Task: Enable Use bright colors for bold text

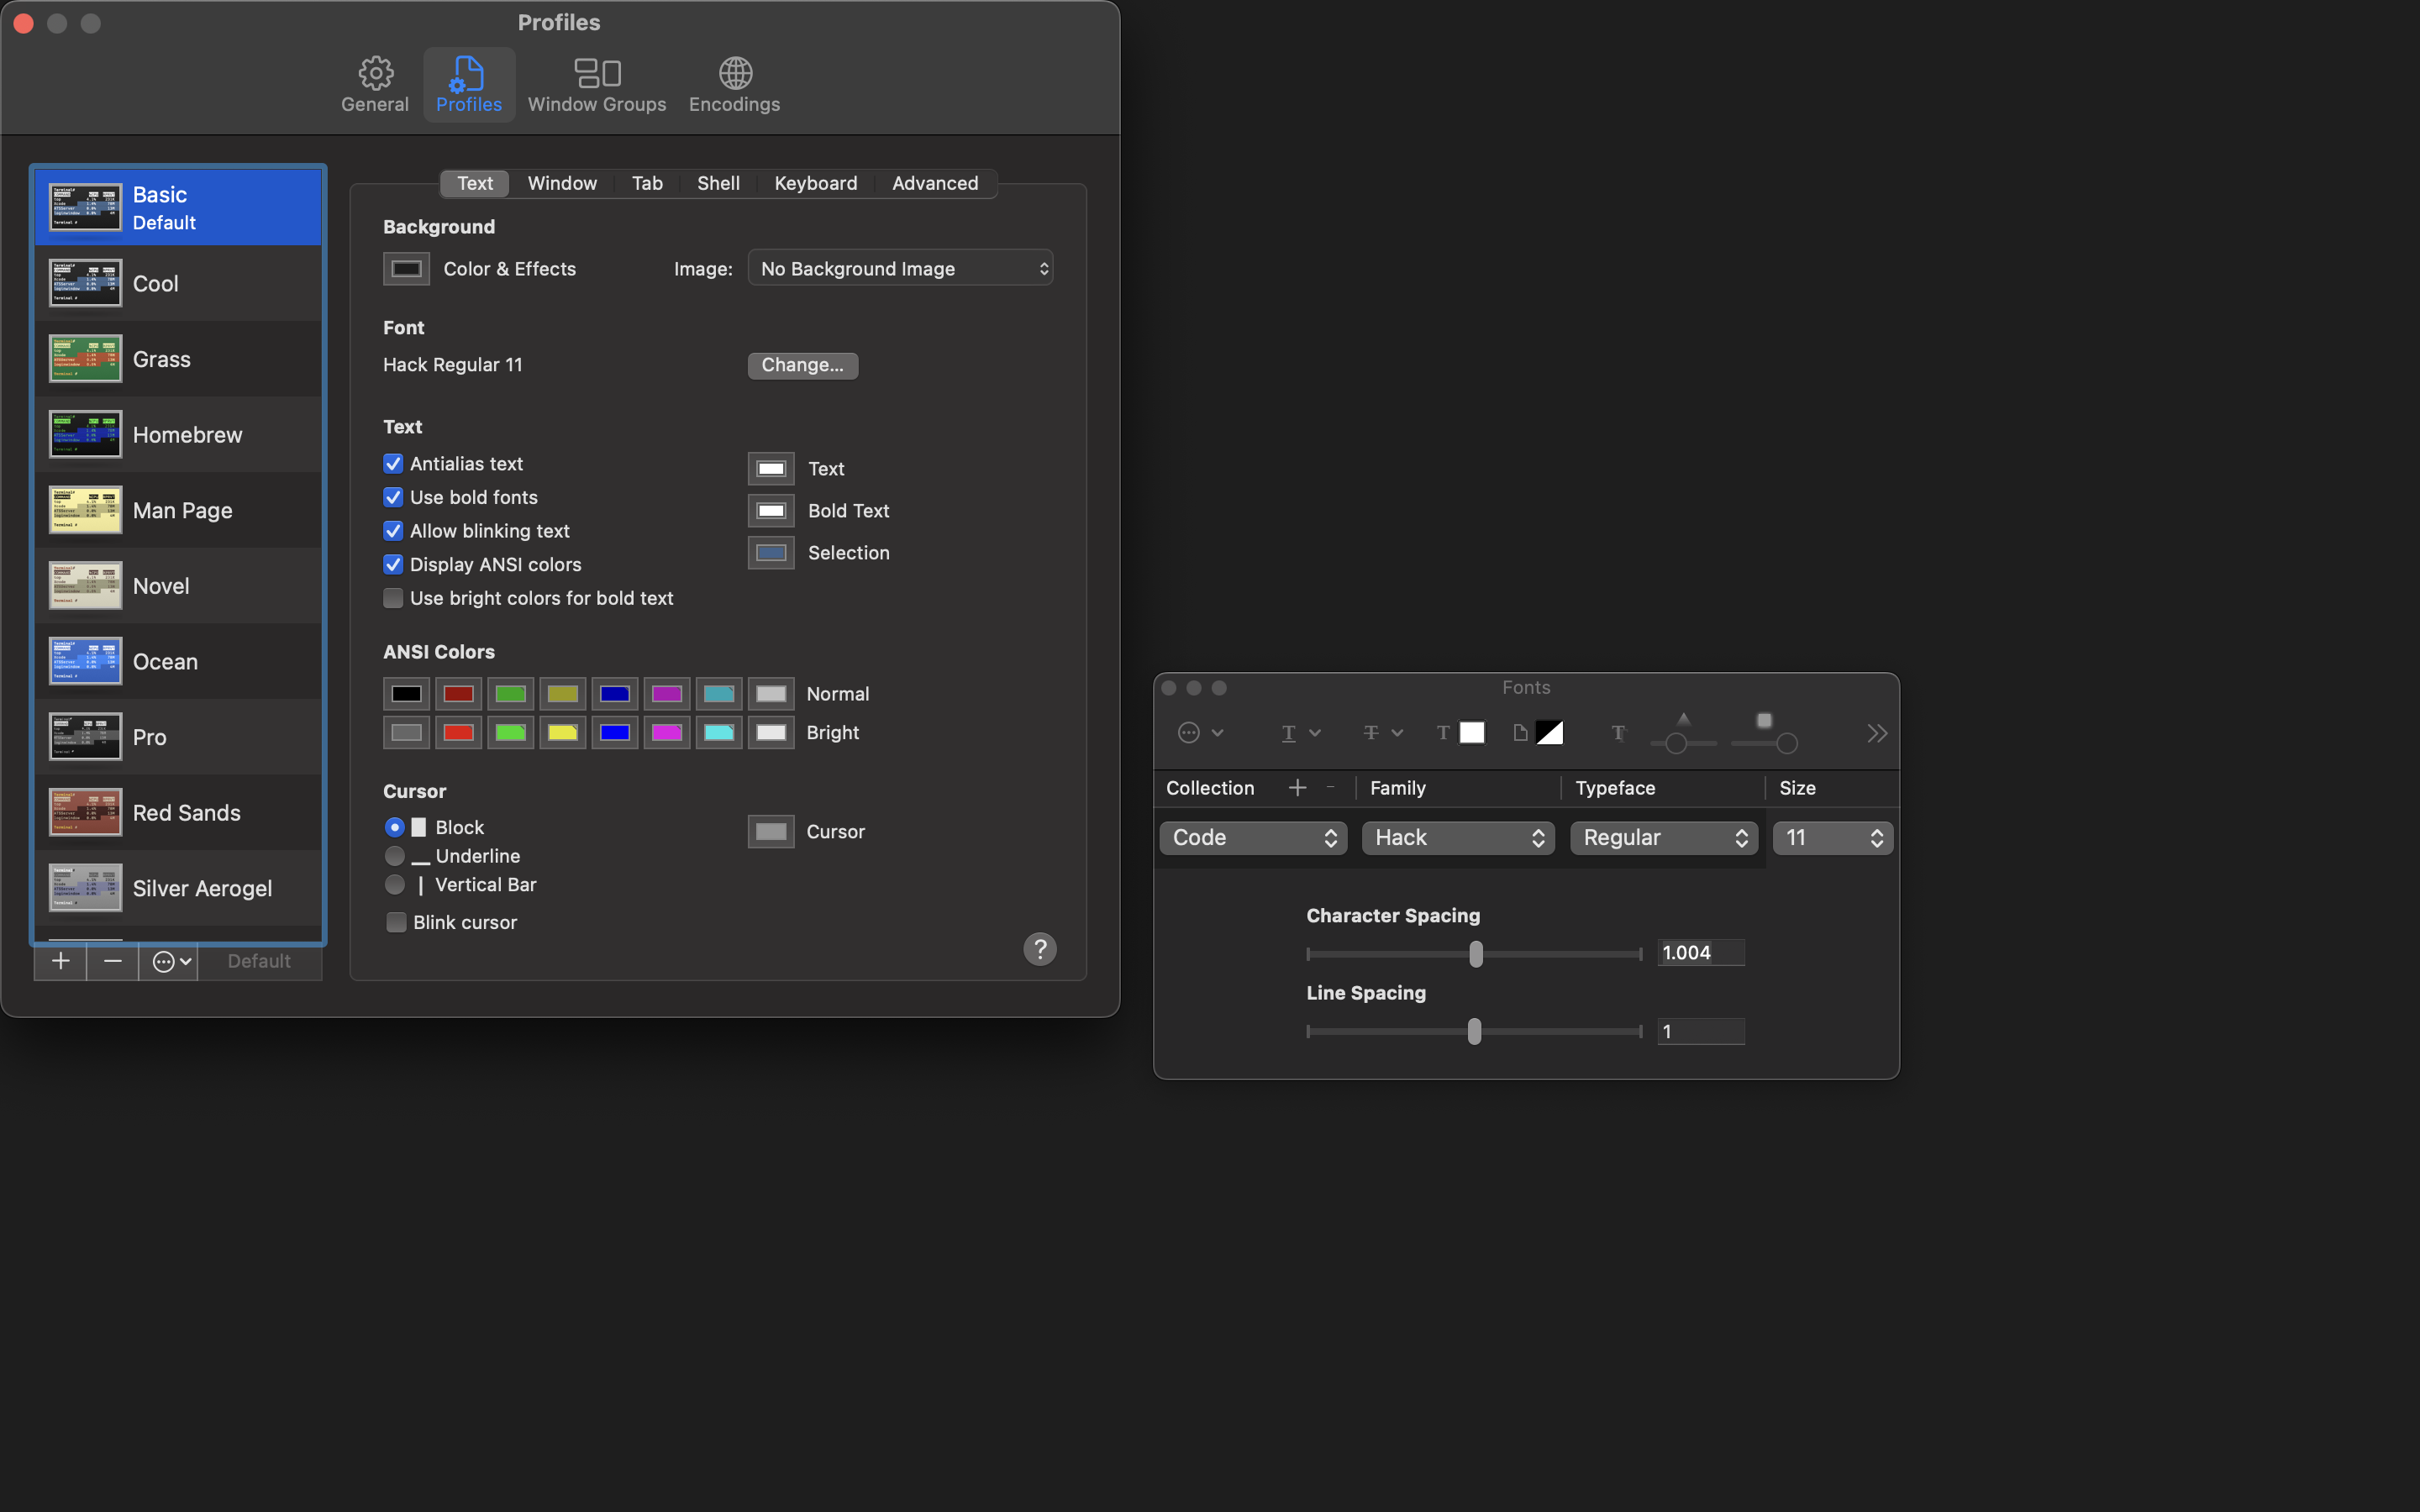Action: pyautogui.click(x=394, y=598)
